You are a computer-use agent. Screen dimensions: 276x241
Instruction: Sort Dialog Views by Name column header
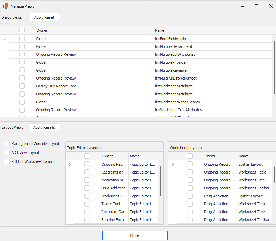(212, 30)
